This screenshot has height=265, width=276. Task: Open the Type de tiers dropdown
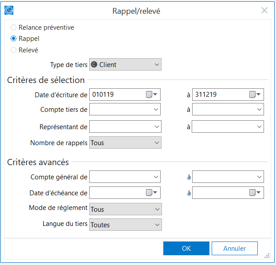(x=125, y=65)
